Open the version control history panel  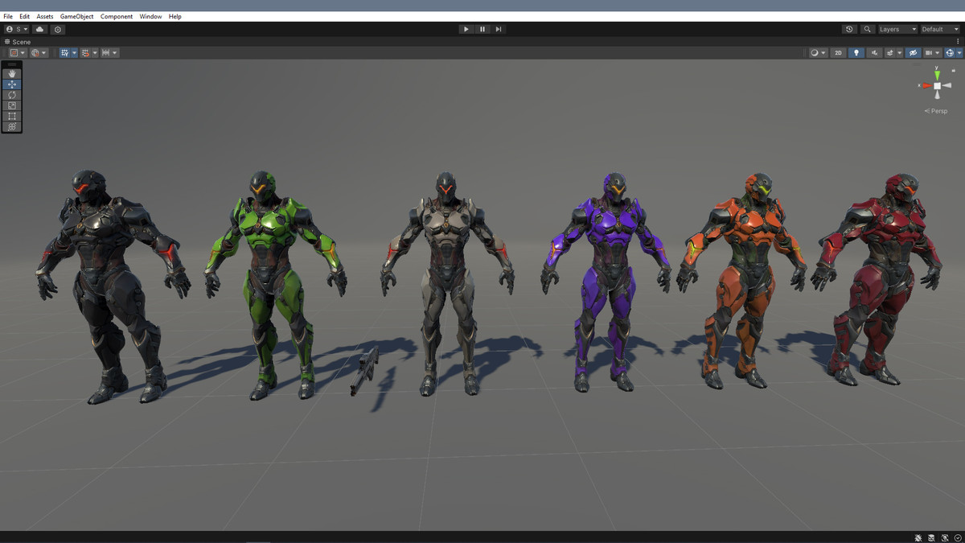[850, 28]
